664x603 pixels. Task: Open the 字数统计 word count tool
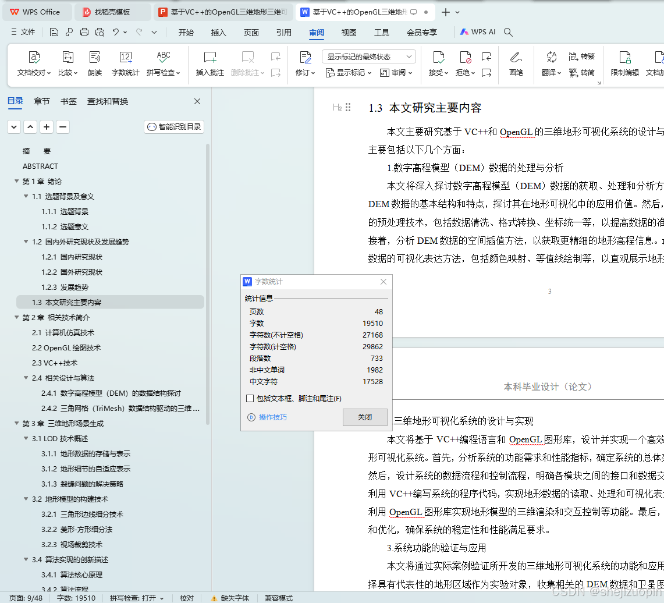pyautogui.click(x=126, y=64)
